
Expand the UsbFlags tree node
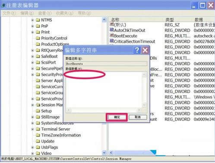tap(32, 147)
